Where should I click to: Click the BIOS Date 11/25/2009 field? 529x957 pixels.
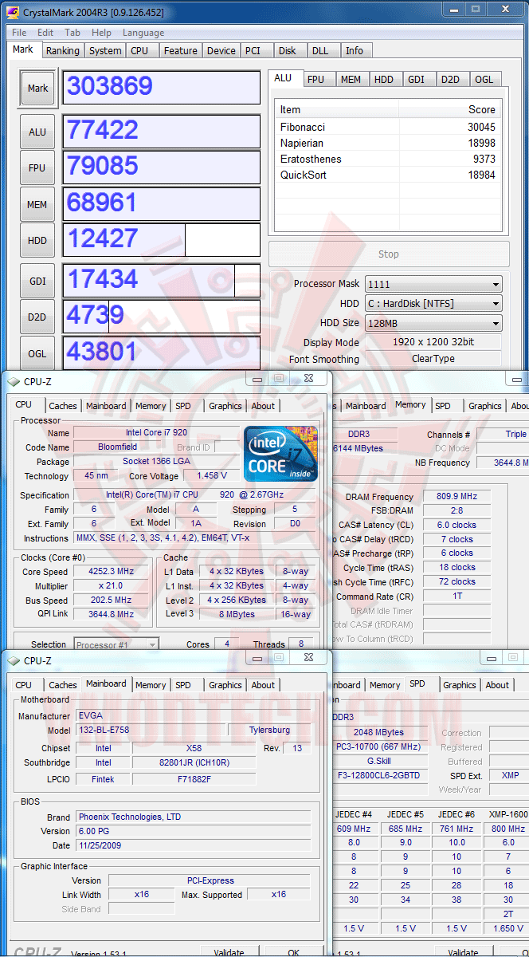pos(194,845)
